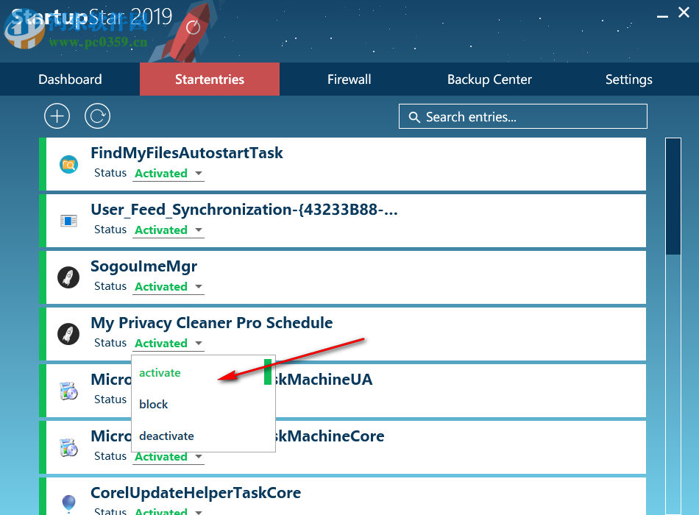Select activate from the status menu
Viewport: 699px width, 515px height.
click(x=160, y=373)
